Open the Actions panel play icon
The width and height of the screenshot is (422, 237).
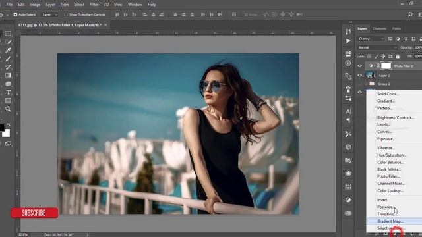point(348,41)
